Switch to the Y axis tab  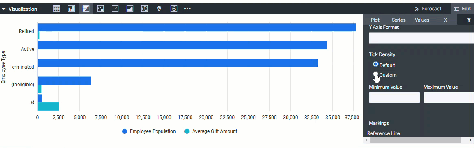pos(469,20)
